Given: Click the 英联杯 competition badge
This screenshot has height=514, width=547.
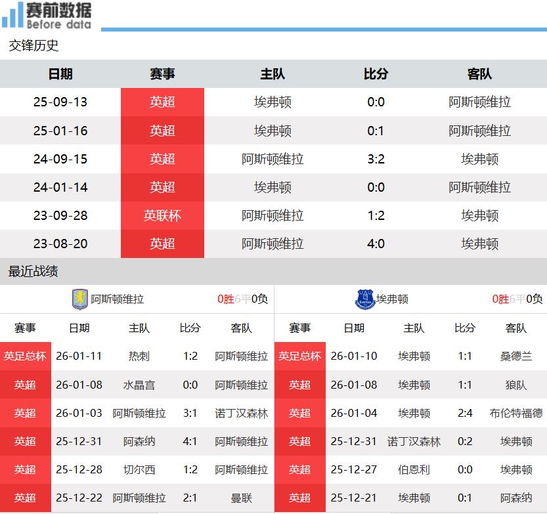Looking at the screenshot, I should click(162, 215).
